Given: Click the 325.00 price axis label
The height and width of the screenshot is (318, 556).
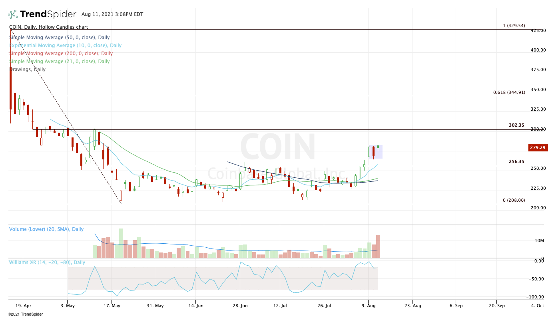Looking at the screenshot, I should point(538,109).
